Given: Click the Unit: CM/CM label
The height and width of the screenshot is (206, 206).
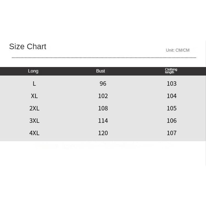Looking at the screenshot, I should point(177,50).
